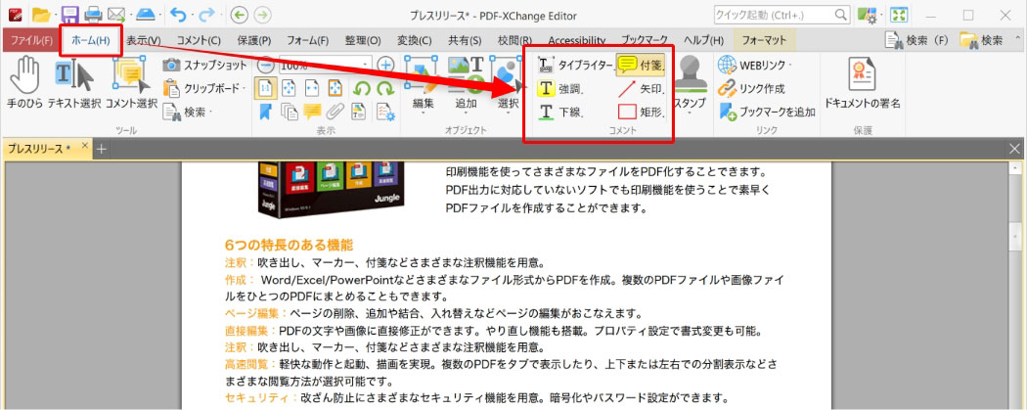The height and width of the screenshot is (410, 1027).
Task: Select the Typewriter (タイプライター) tool
Action: tap(574, 65)
